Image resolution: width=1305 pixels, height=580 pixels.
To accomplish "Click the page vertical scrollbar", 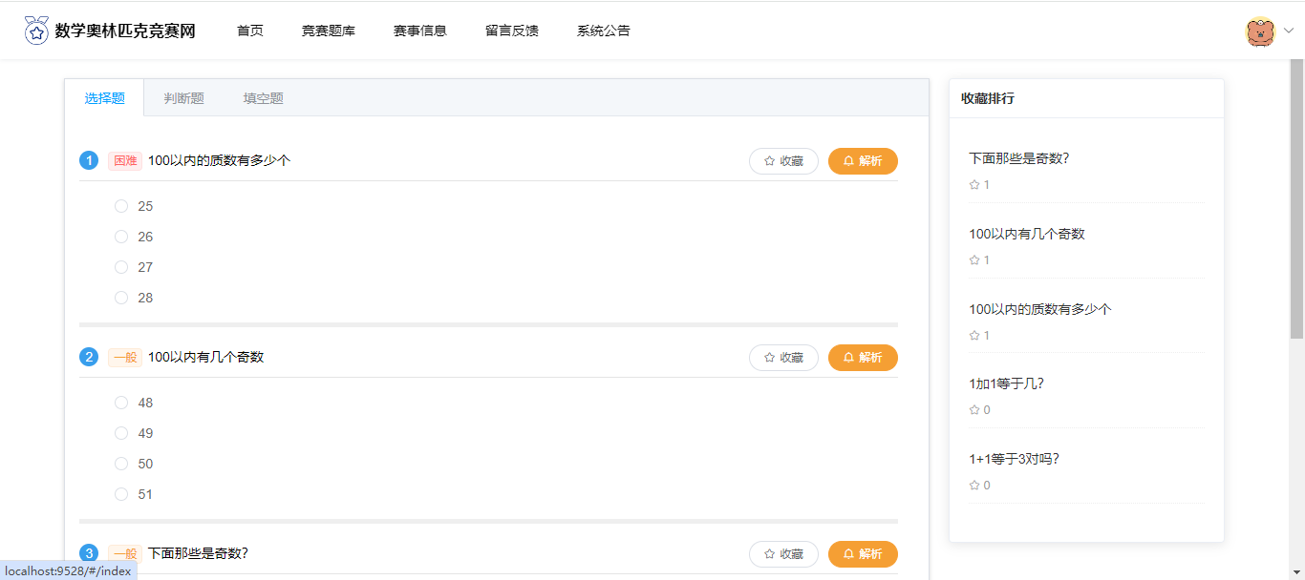I will (x=1296, y=200).
